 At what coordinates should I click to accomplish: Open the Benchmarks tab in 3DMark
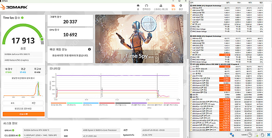click(x=147, y=7)
